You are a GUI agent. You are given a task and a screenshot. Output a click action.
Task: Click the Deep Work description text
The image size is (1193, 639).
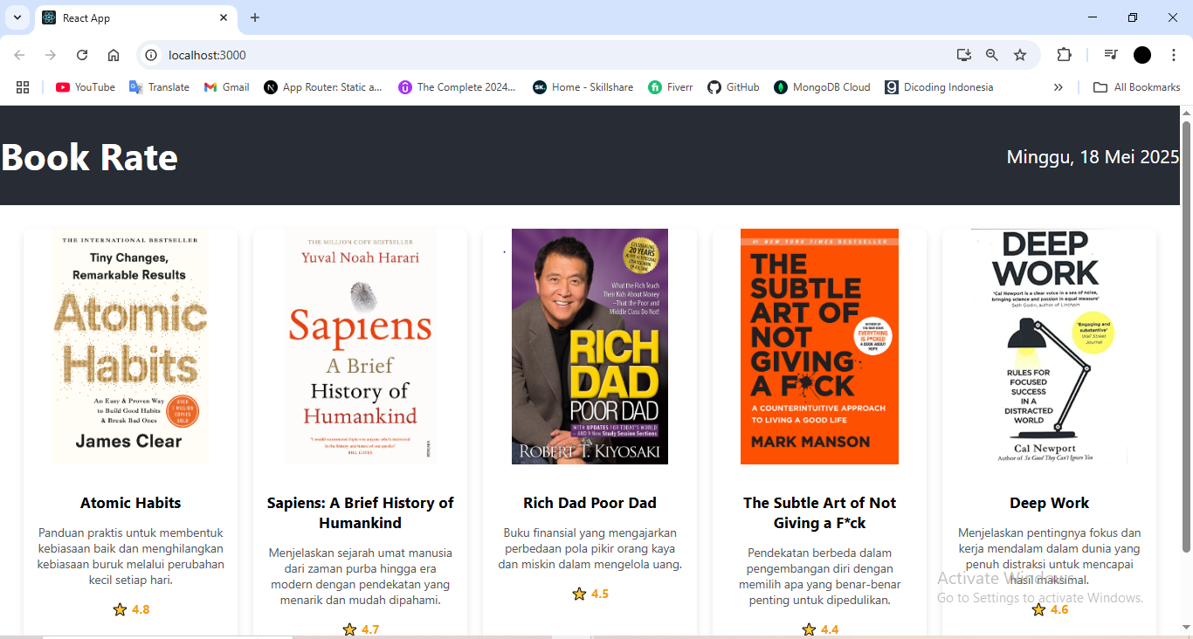pyautogui.click(x=1049, y=556)
